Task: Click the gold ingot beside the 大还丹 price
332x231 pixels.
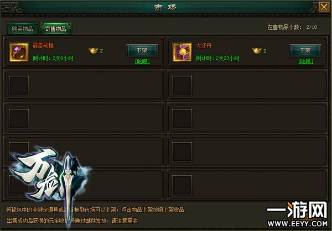Action: click(257, 50)
